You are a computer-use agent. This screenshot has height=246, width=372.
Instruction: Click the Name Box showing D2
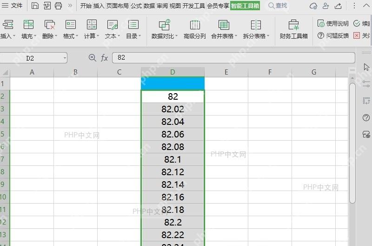30,58
